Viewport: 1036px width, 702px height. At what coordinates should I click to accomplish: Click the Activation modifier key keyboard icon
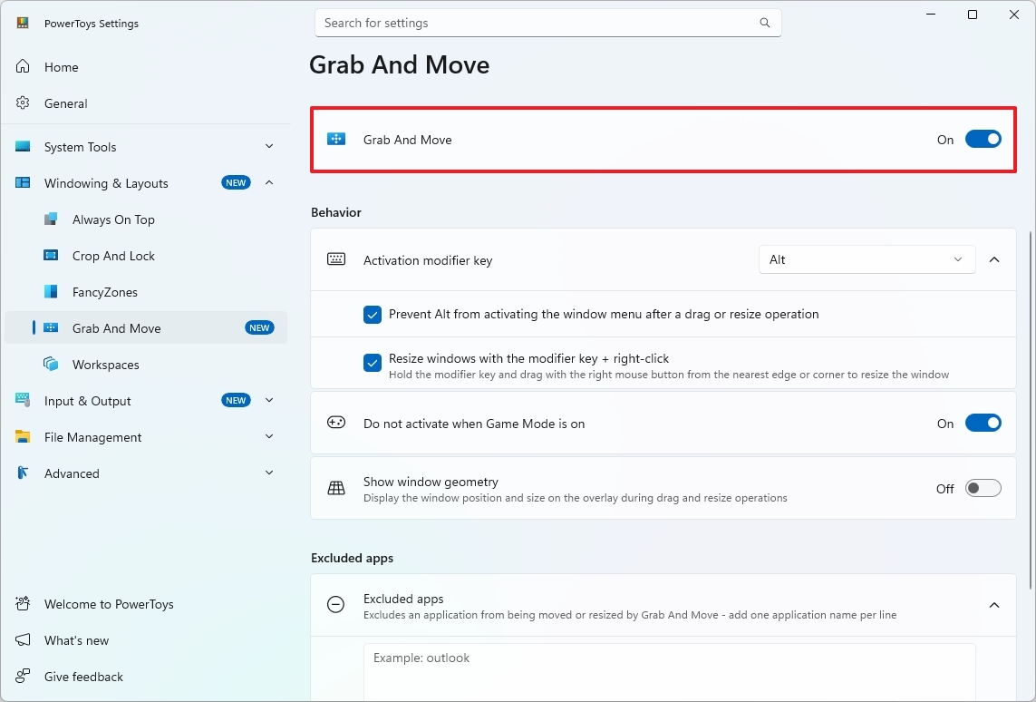click(x=336, y=259)
